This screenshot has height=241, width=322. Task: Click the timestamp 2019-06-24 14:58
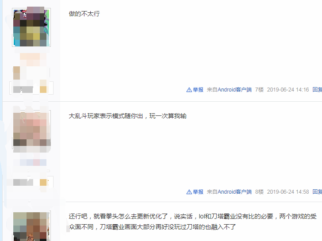tap(288, 192)
